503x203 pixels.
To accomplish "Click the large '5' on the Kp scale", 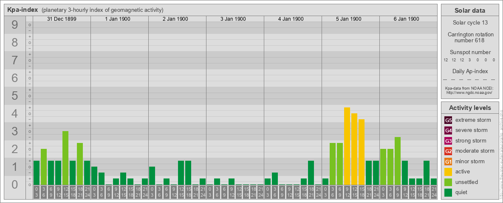I will click(x=15, y=96).
